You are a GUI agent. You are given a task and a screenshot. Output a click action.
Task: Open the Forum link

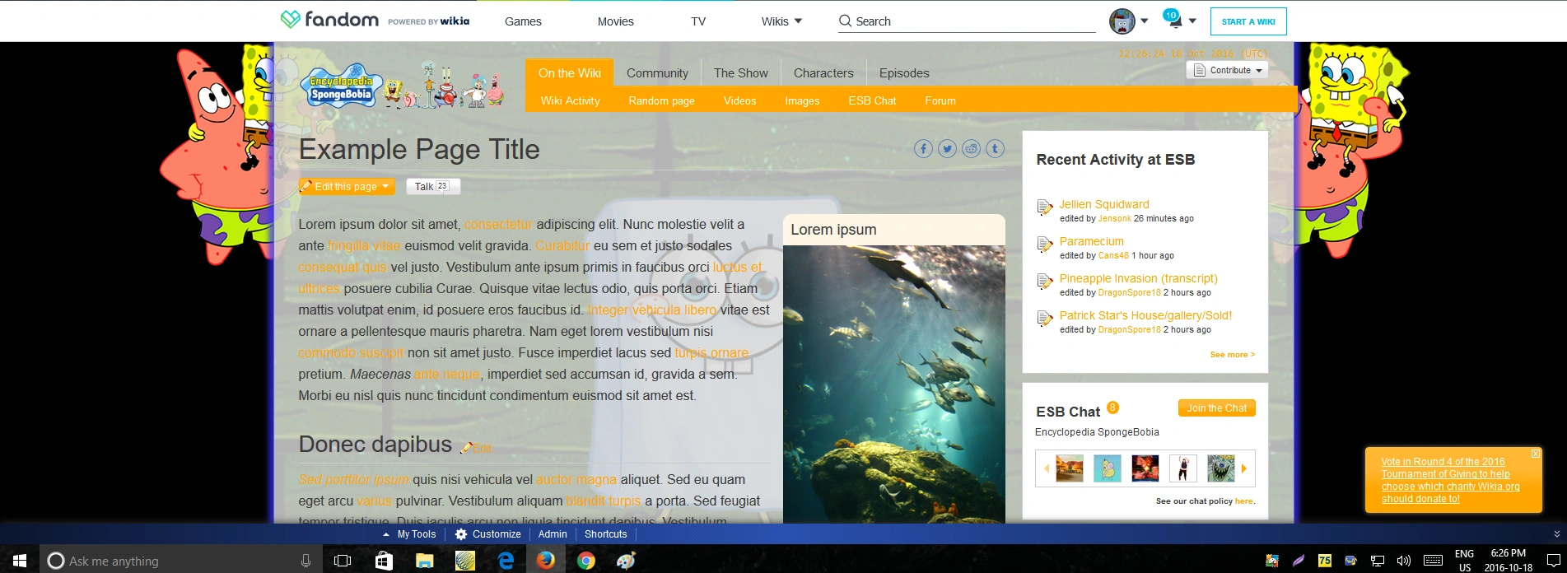pyautogui.click(x=940, y=100)
